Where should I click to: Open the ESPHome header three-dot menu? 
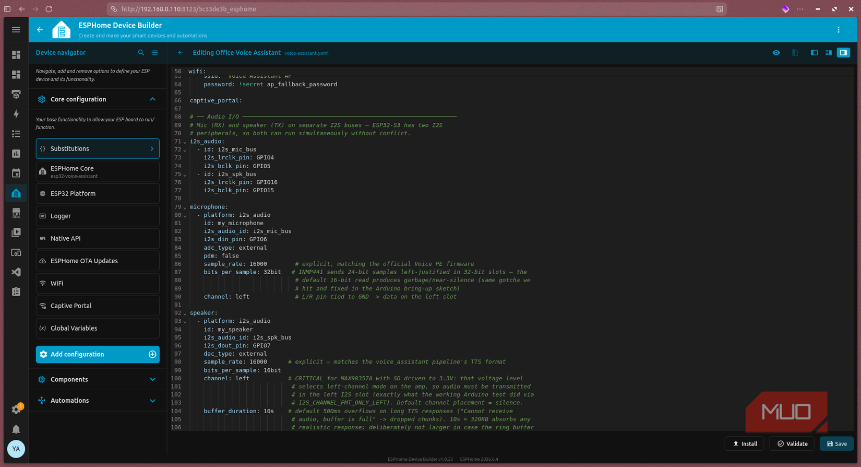839,30
